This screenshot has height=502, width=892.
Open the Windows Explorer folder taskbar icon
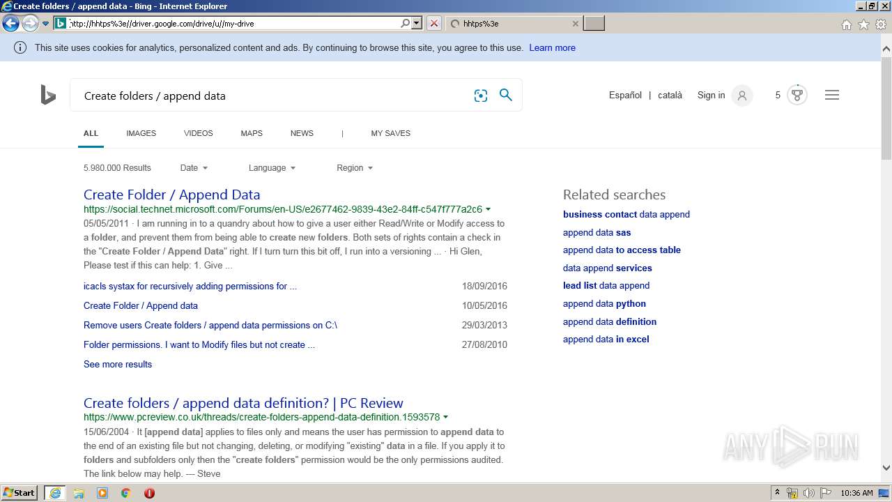pyautogui.click(x=79, y=493)
